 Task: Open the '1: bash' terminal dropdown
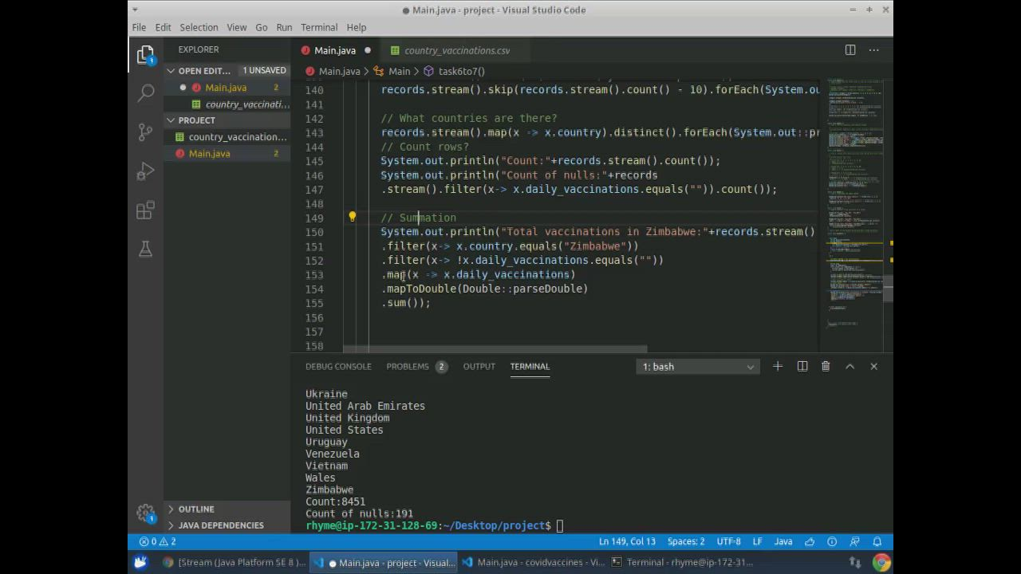coord(698,367)
